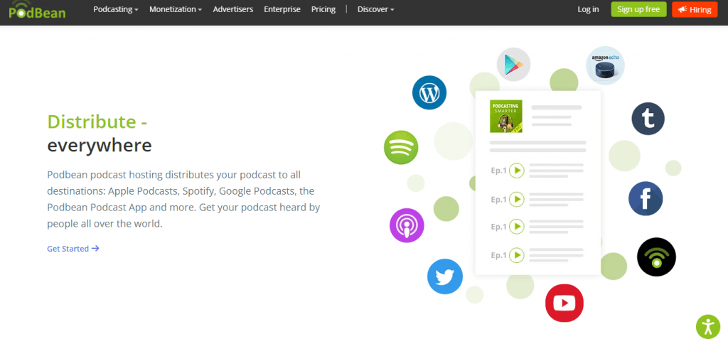
Task: Click the red YouTube icon
Action: pyautogui.click(x=564, y=303)
